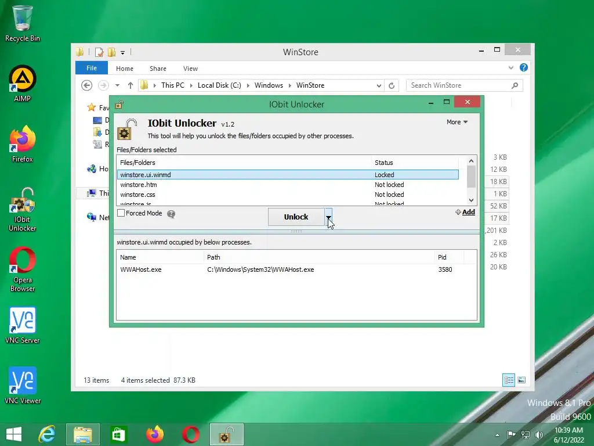This screenshot has height=446, width=594.
Task: Switch to File Explorer in the taskbar
Action: [83, 434]
